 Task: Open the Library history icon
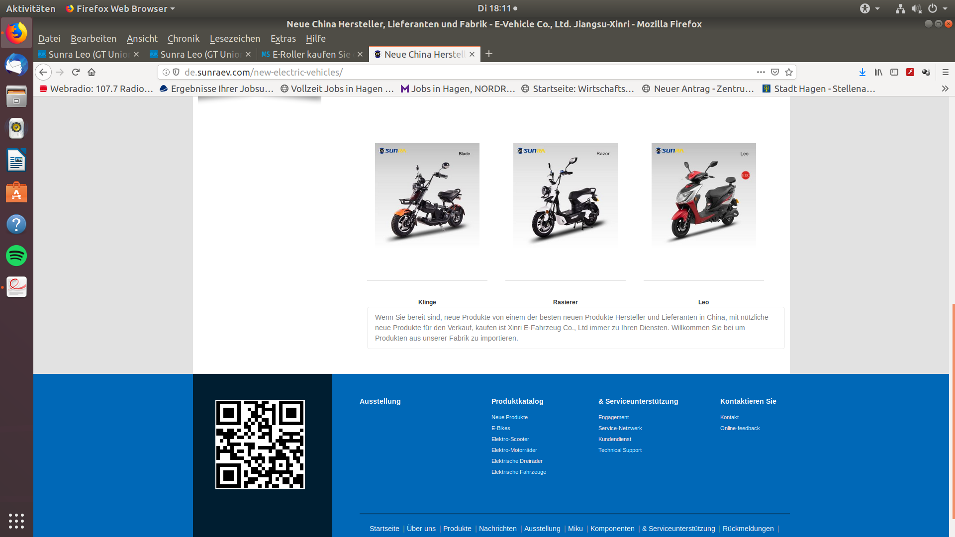[878, 72]
